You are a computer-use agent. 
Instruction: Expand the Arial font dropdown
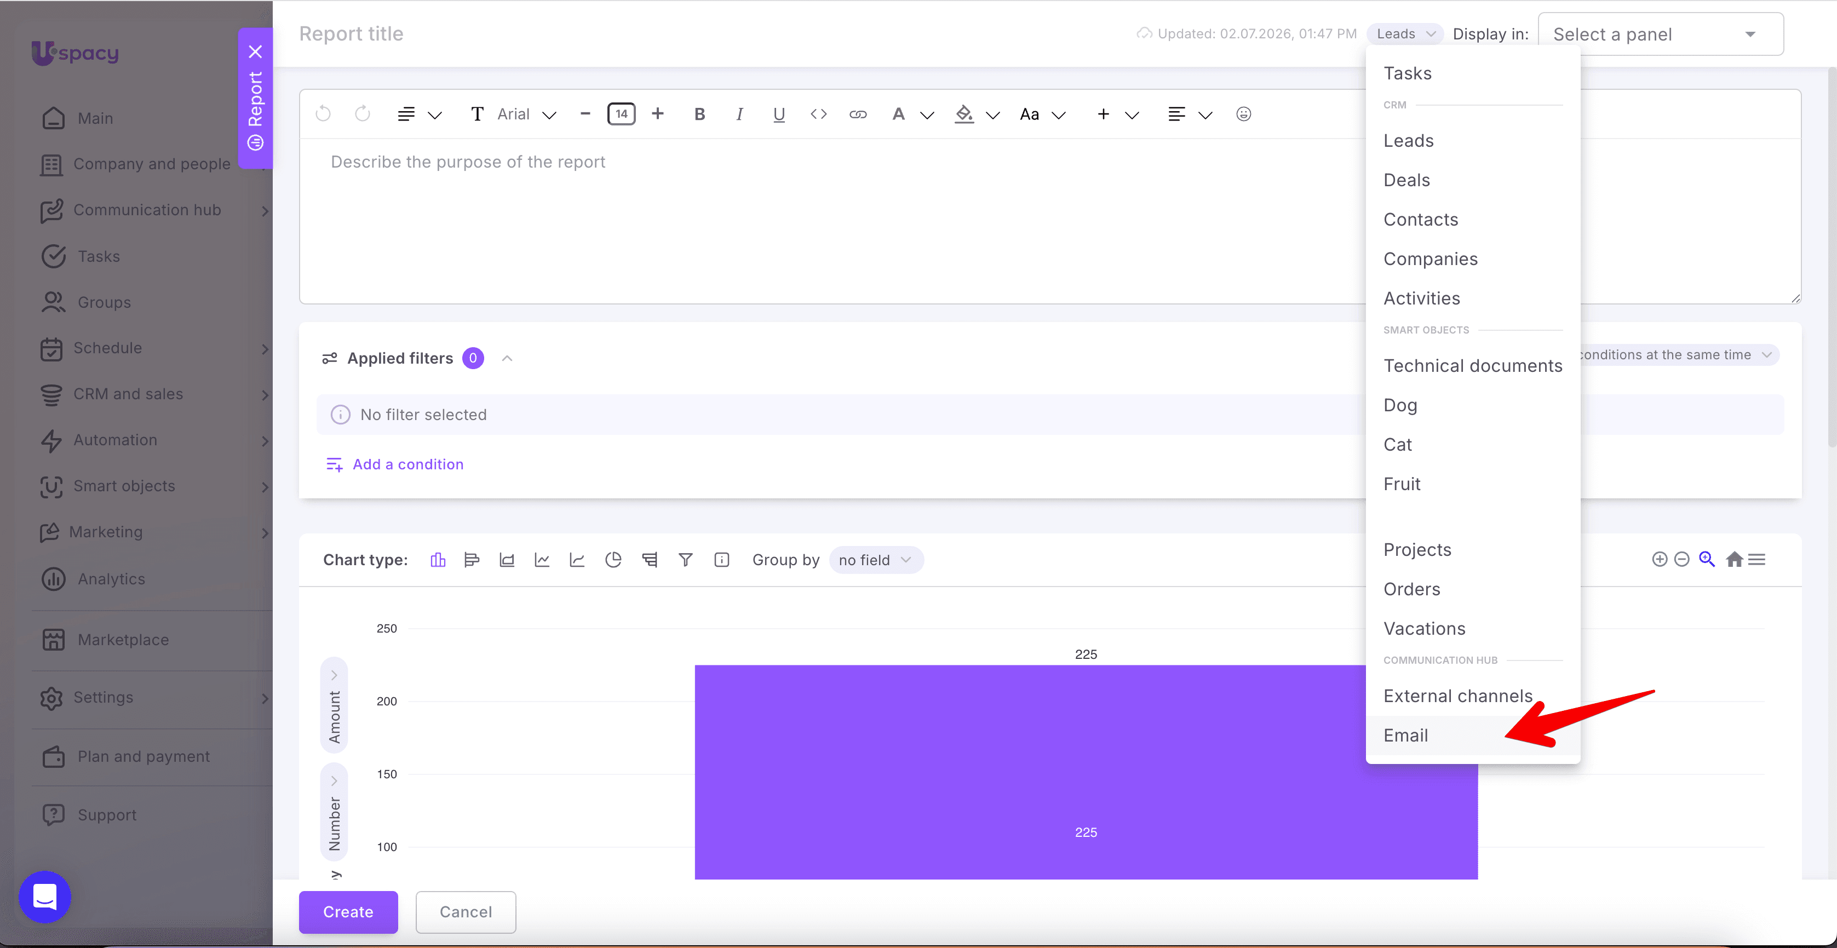coord(527,114)
